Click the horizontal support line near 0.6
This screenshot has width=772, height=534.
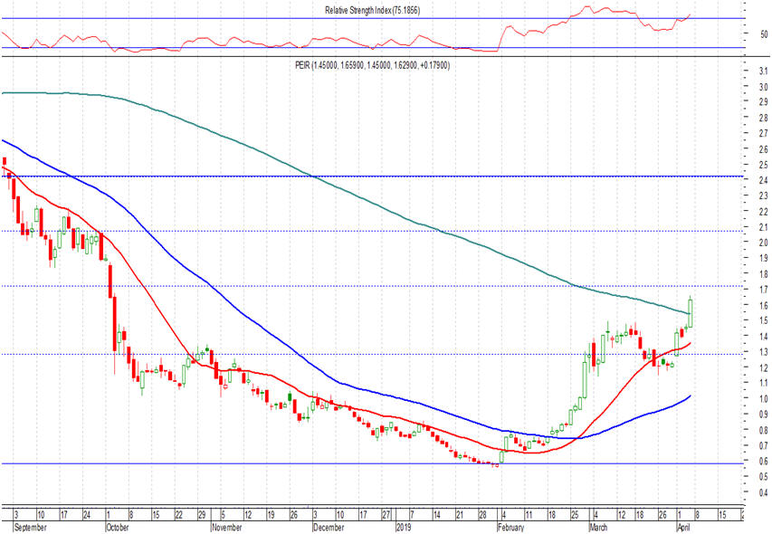click(x=272, y=463)
